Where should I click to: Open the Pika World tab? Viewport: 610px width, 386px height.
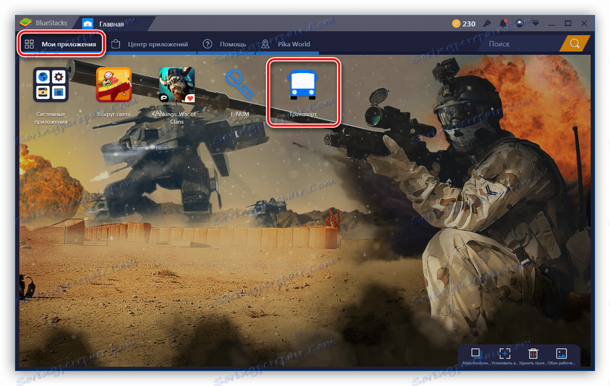pyautogui.click(x=287, y=44)
